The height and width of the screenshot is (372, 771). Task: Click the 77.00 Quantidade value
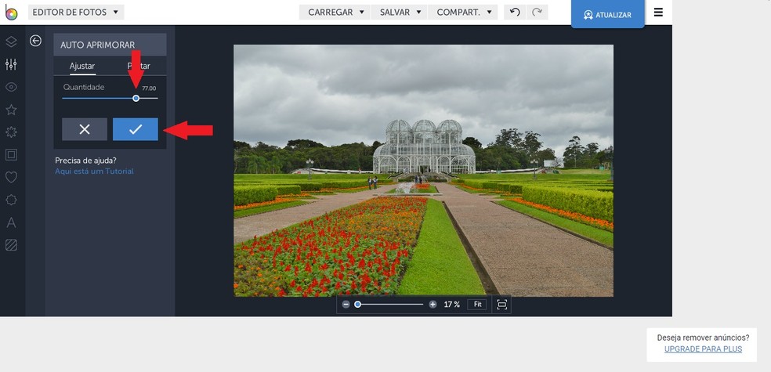[149, 88]
